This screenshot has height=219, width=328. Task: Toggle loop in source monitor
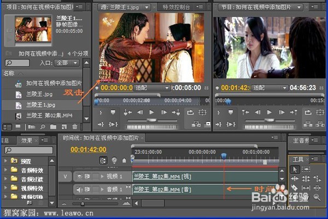pos(190,113)
